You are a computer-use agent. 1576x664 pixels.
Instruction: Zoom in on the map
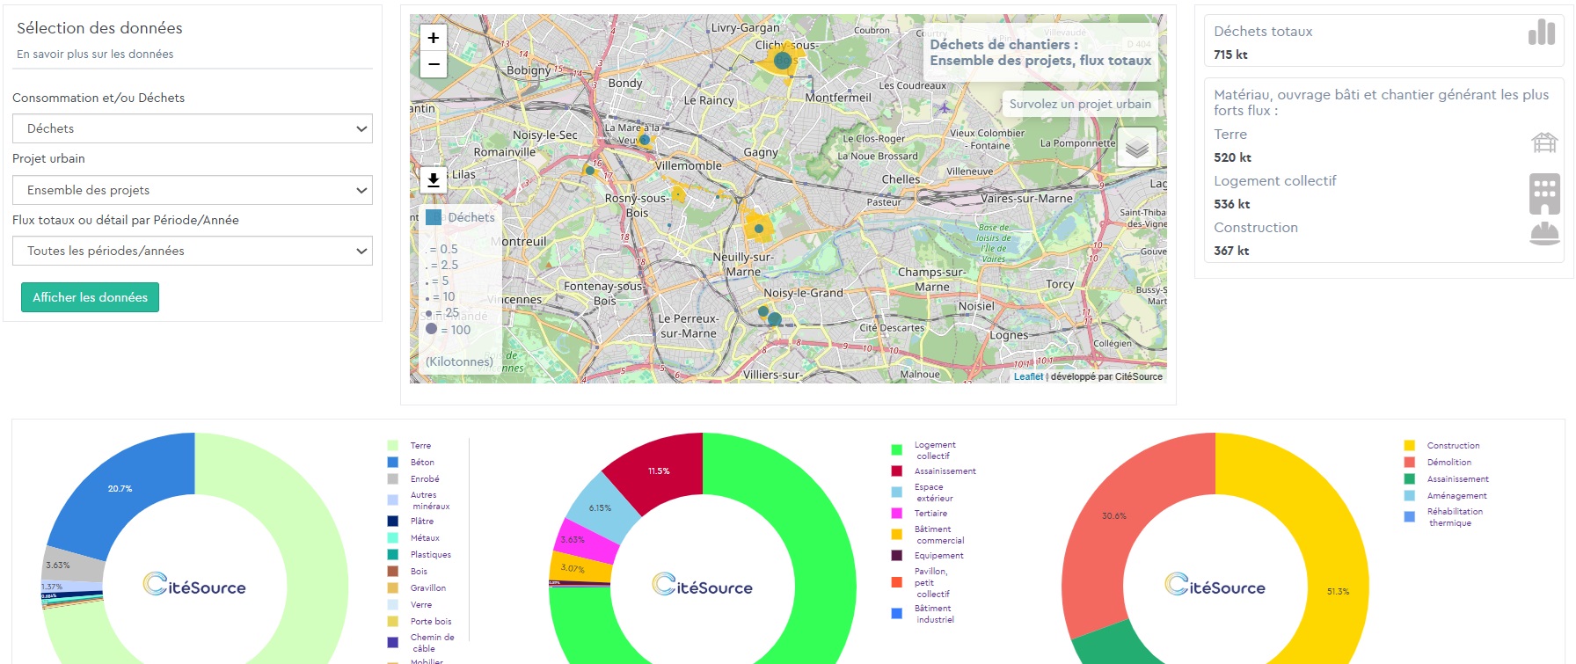(x=433, y=38)
